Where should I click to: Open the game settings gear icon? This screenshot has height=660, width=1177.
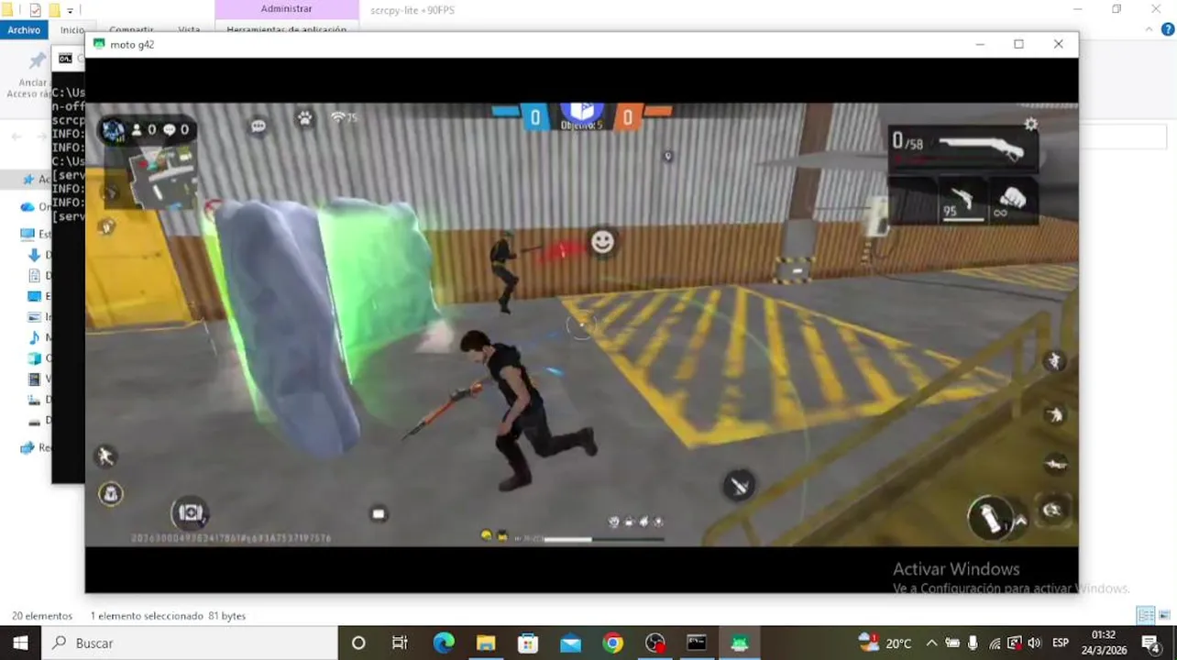(x=1030, y=125)
